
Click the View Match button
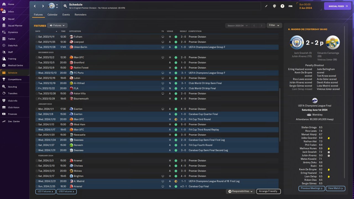pyautogui.click(x=335, y=188)
